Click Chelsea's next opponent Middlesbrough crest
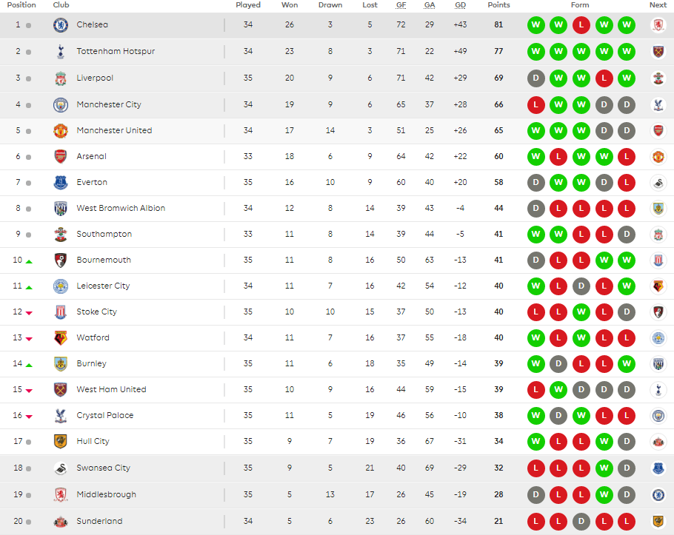This screenshot has height=535, width=674. pyautogui.click(x=658, y=25)
